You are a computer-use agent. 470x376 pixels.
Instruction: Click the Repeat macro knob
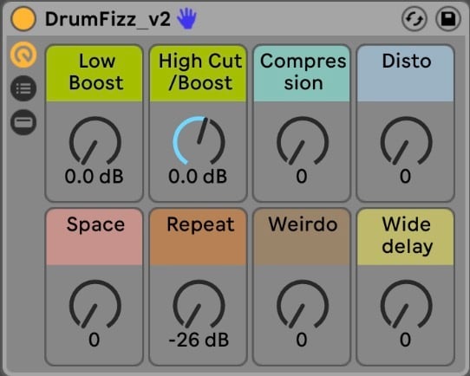click(199, 304)
